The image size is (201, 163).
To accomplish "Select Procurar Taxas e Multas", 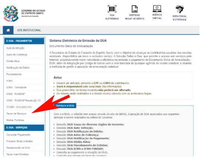I will 20,141.
